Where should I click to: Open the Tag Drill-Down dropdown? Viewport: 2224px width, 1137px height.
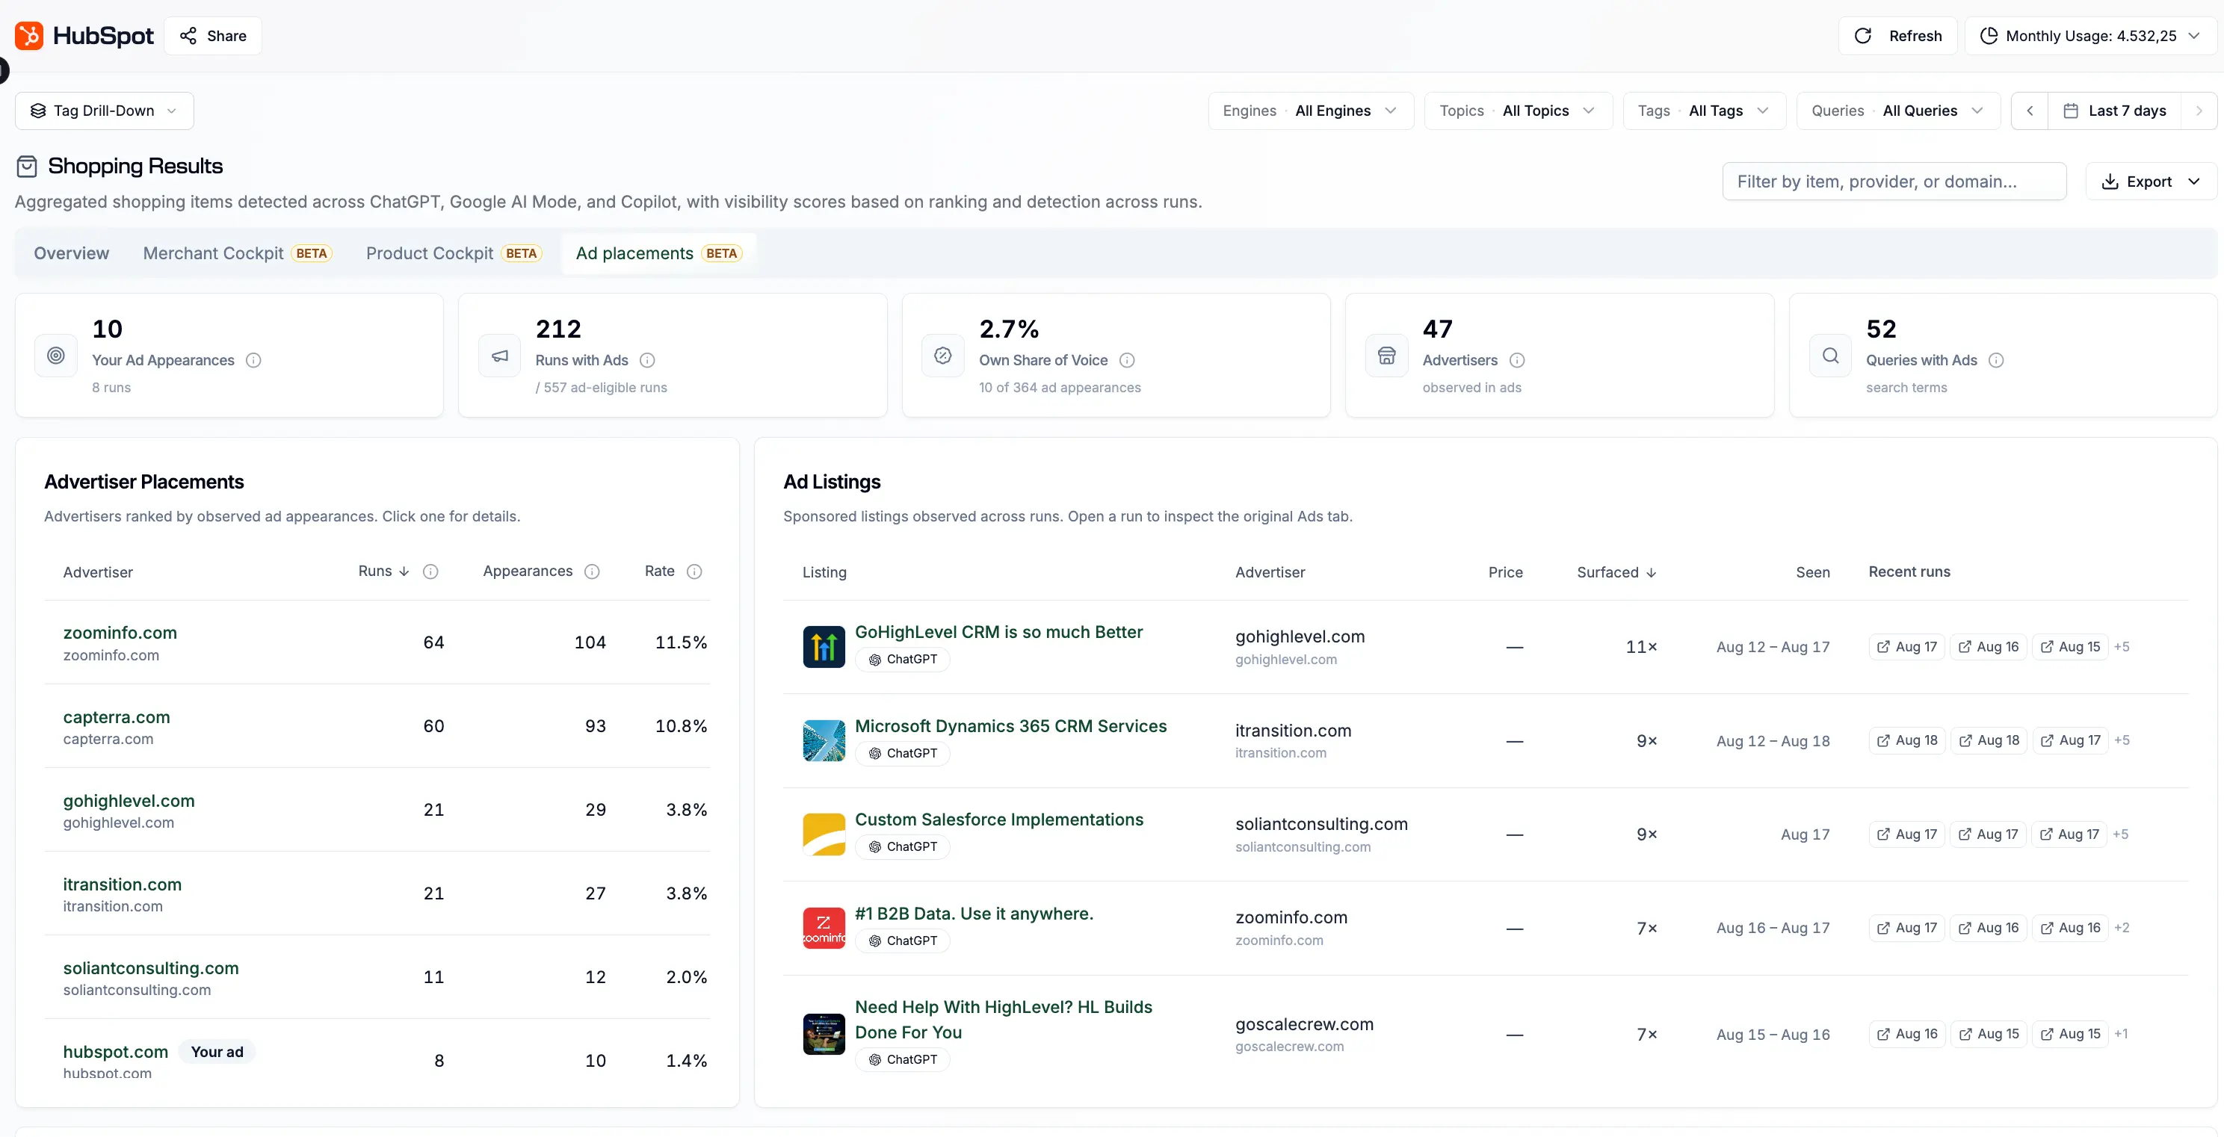(x=105, y=111)
